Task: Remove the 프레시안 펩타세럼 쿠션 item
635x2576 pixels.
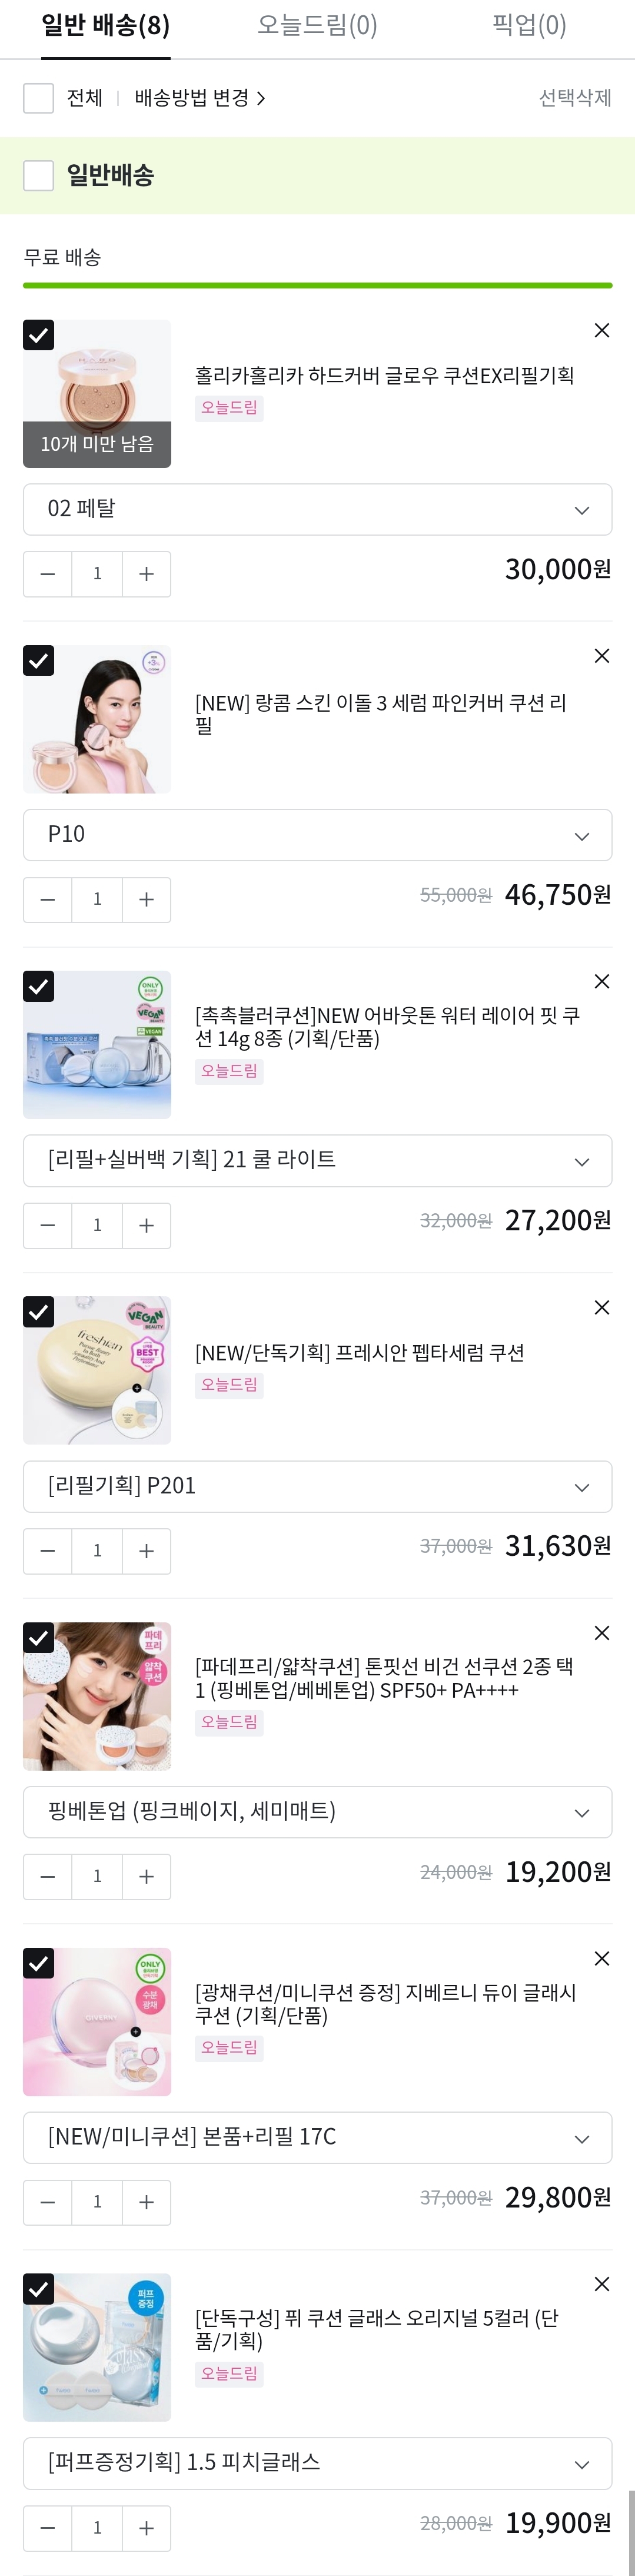Action: pos(601,1307)
